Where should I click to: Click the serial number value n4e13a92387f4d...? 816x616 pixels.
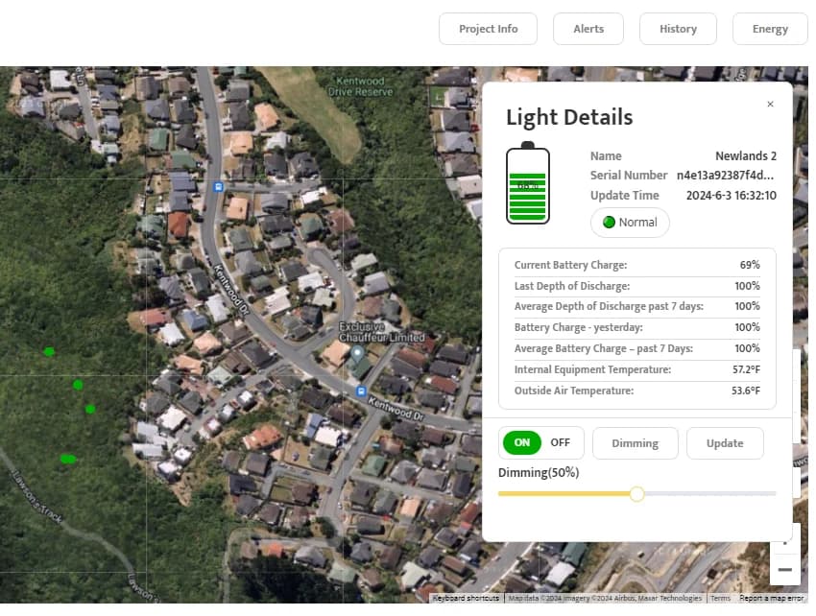[x=725, y=176]
